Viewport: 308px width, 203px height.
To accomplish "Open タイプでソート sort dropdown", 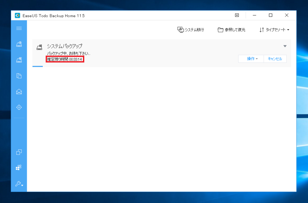I will click(x=274, y=30).
